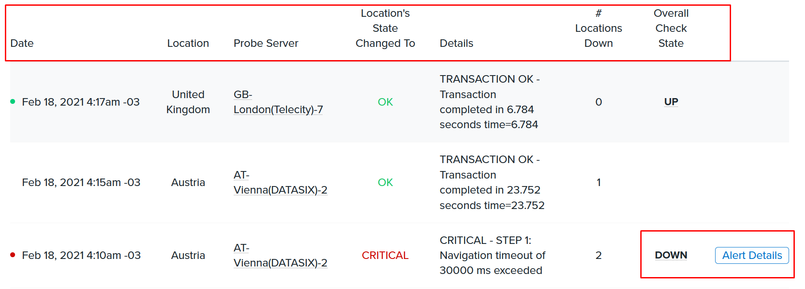The image size is (805, 289).
Task: Click the bold DOWN status in the last row
Action: (671, 255)
